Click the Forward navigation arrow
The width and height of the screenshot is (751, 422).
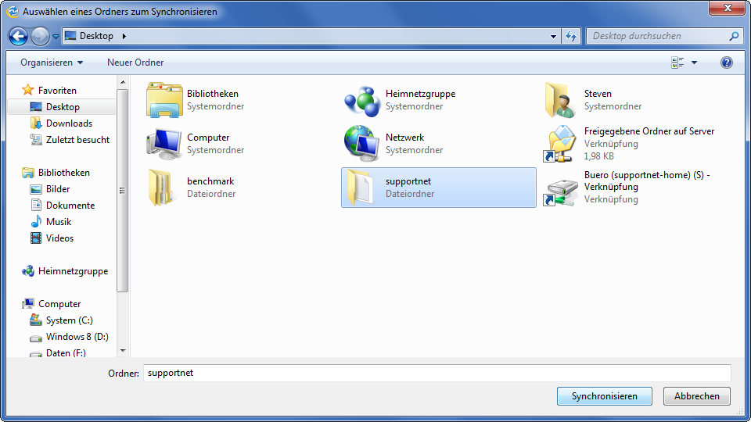tap(40, 36)
